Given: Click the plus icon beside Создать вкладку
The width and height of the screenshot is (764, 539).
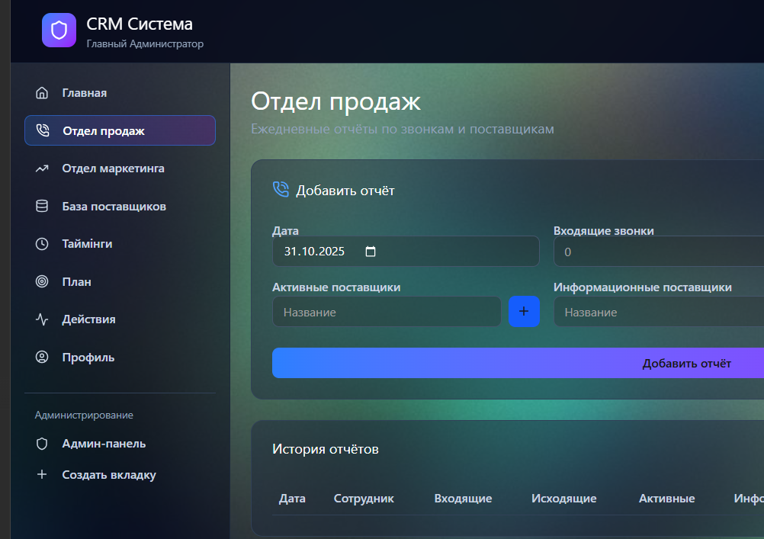Looking at the screenshot, I should click(x=42, y=474).
